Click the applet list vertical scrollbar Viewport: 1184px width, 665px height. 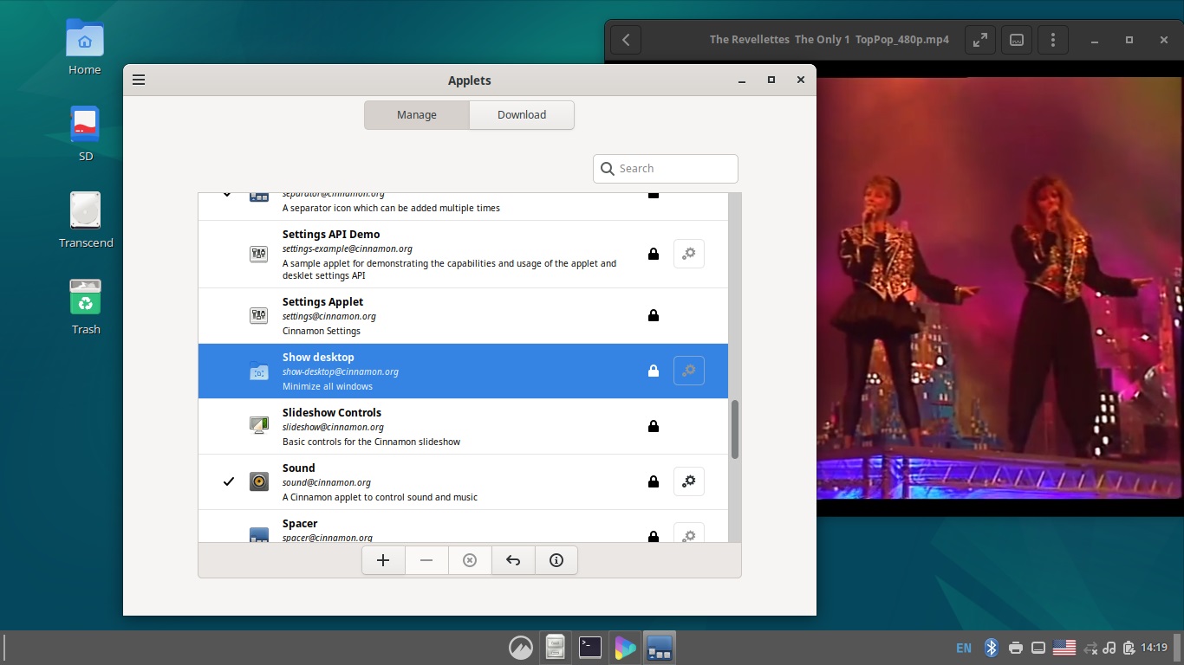pos(735,429)
